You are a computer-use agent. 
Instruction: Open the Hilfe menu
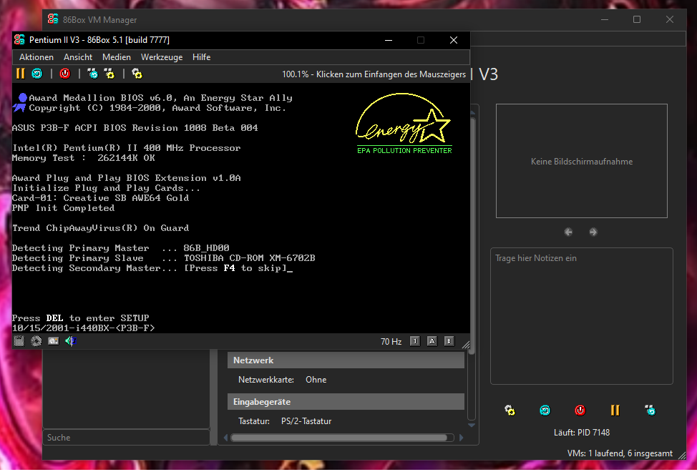coord(201,57)
